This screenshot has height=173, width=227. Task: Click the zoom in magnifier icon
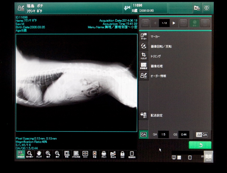[48, 154]
